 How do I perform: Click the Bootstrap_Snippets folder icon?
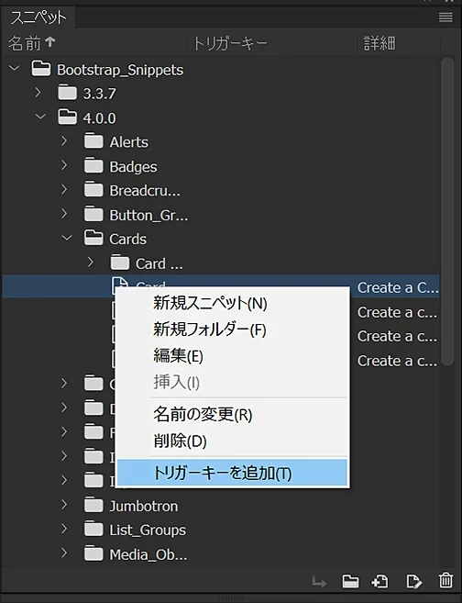click(41, 69)
